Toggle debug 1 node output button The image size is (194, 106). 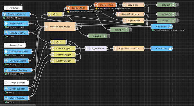pos(177,20)
